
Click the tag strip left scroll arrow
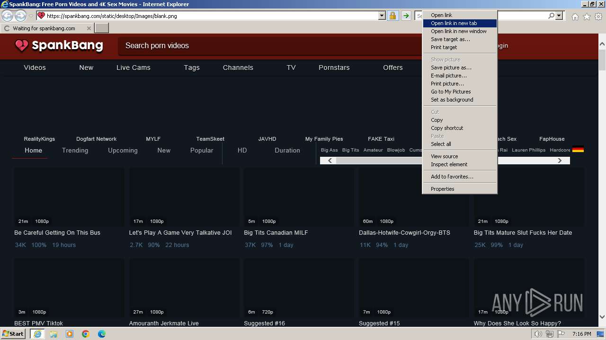tap(330, 161)
